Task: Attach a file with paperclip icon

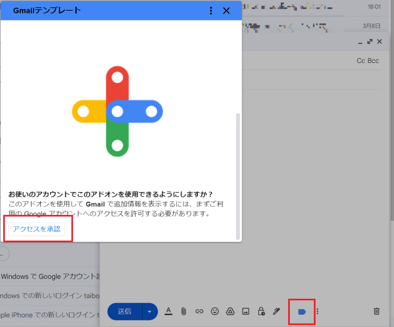Action: 184,312
